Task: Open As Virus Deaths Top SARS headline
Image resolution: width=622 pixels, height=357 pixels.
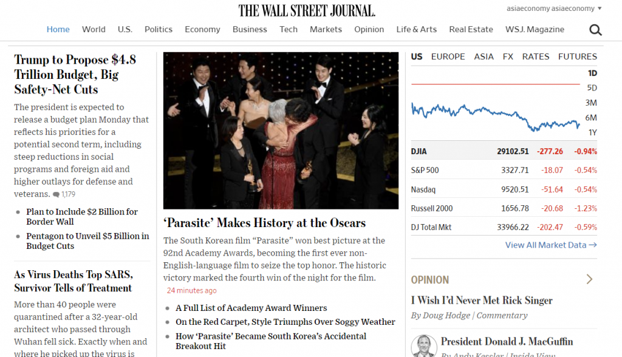Action: 73,281
